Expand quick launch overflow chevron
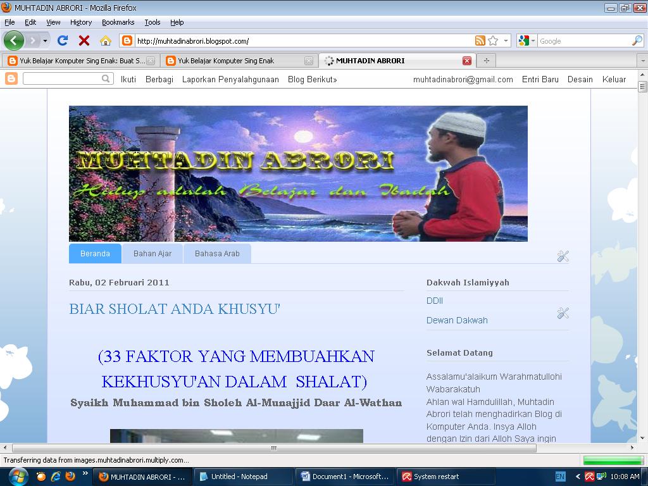648x486 pixels. 85,473
